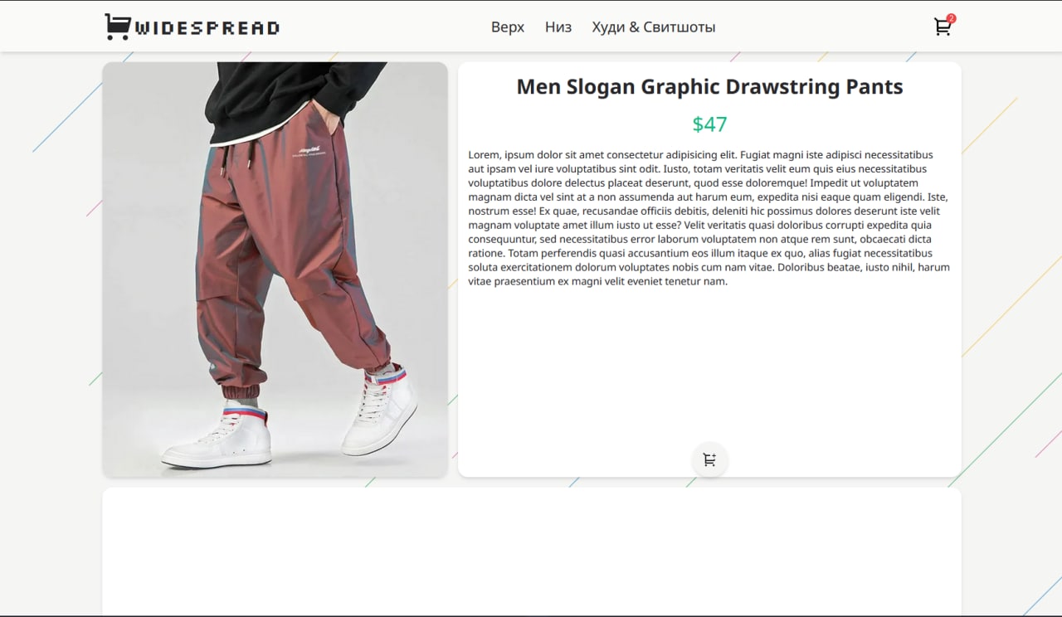
Task: Open the drawstring pants product photo
Action: (x=275, y=270)
